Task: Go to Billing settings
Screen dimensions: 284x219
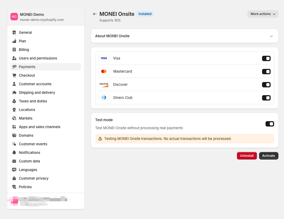Action: tap(46, 50)
